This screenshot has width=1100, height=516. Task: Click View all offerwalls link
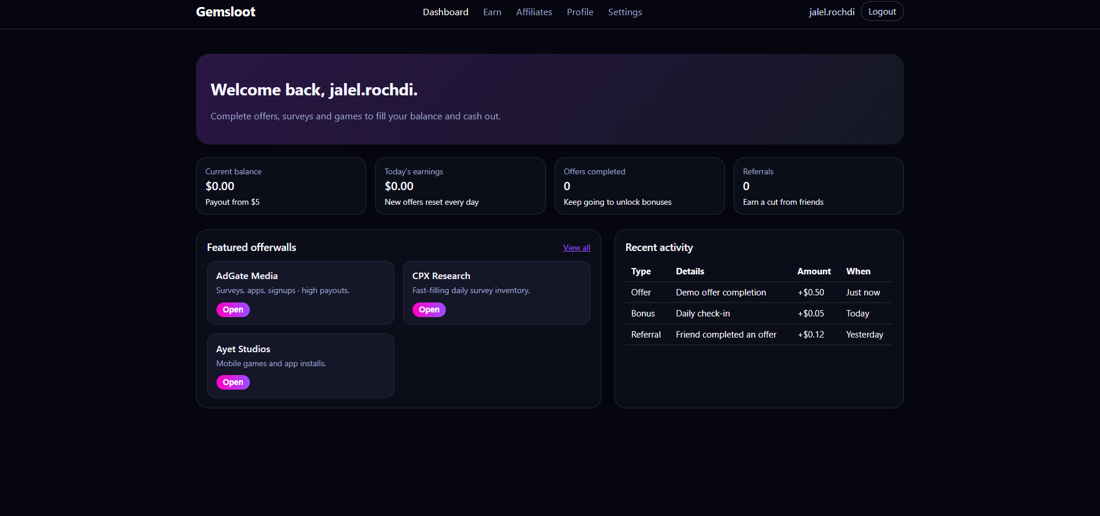pyautogui.click(x=576, y=247)
